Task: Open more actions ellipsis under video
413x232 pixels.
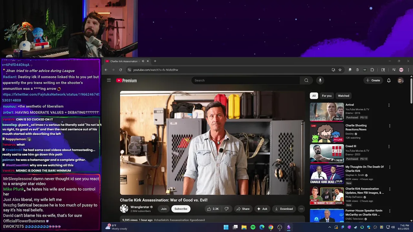Action: (301, 209)
